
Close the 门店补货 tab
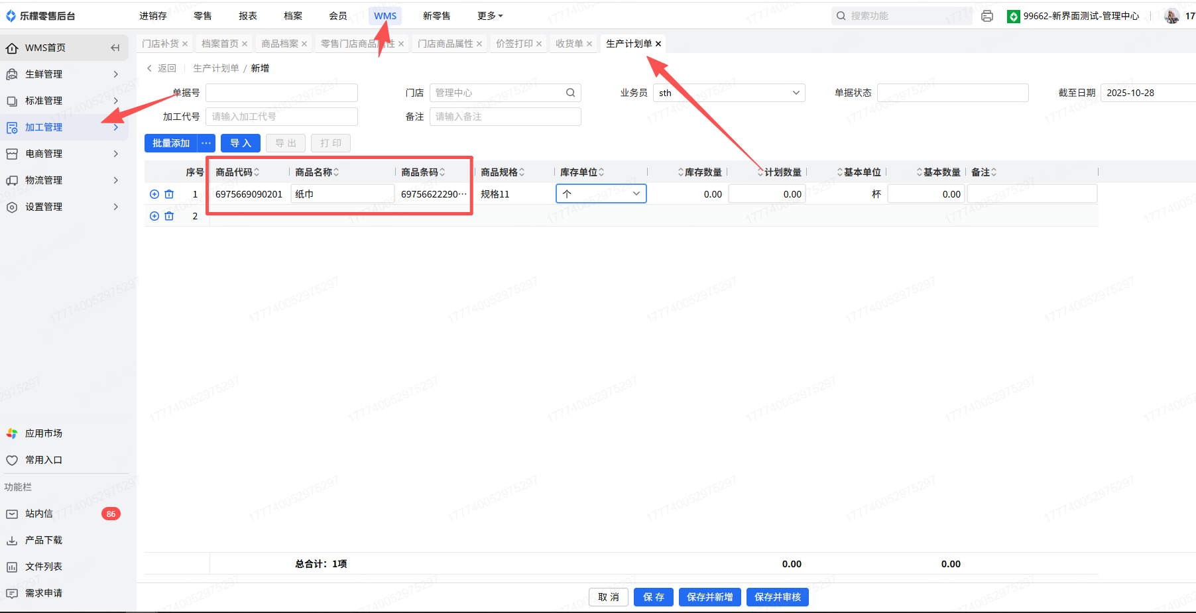point(185,44)
